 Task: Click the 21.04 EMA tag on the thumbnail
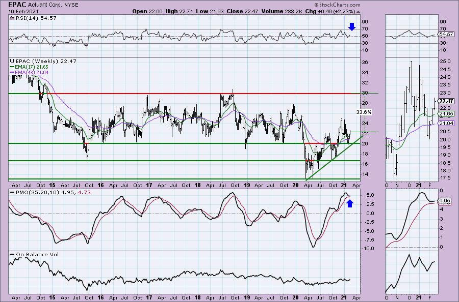coord(446,123)
